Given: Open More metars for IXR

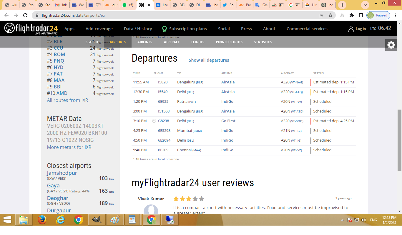Looking at the screenshot, I should [x=69, y=147].
